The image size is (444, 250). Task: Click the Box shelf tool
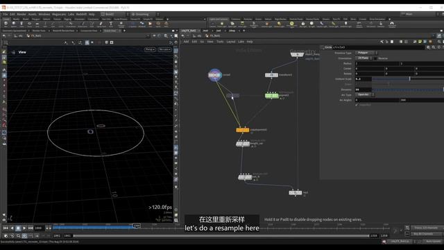(x=6, y=24)
